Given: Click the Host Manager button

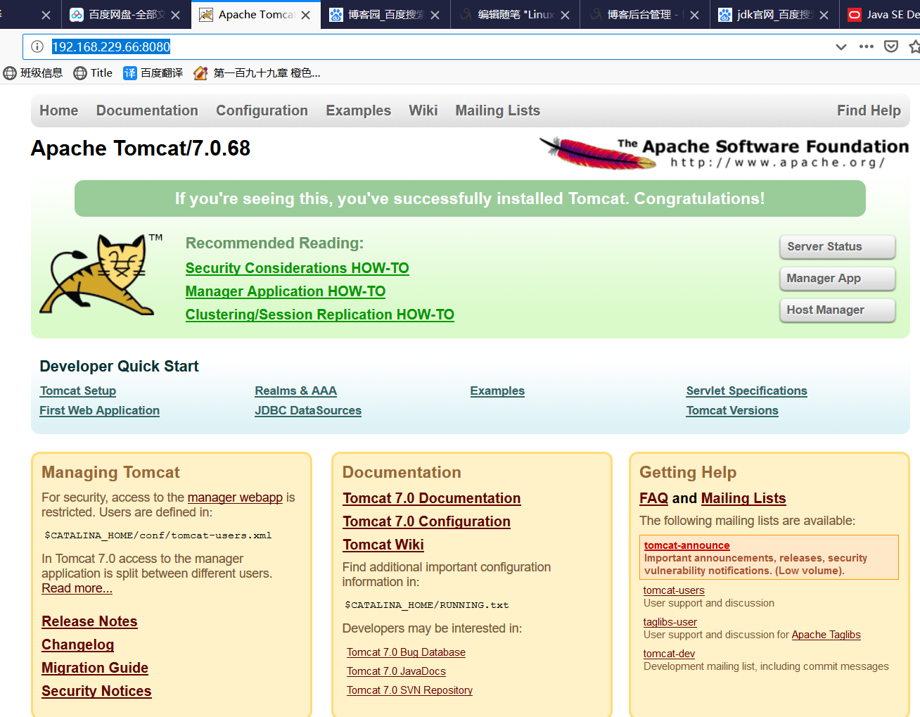Looking at the screenshot, I should [x=837, y=310].
